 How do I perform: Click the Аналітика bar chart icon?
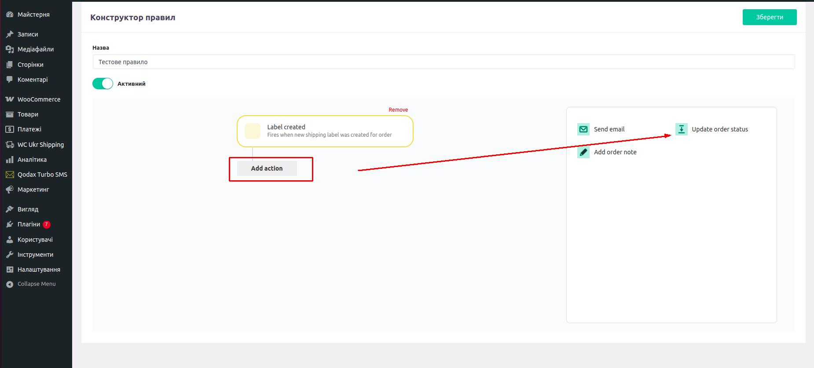10,160
